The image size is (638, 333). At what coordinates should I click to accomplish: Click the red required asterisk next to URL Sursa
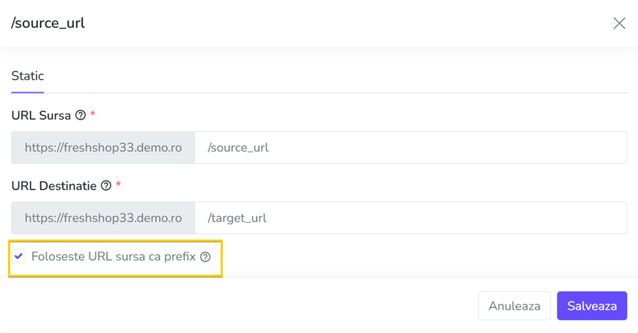coord(93,113)
